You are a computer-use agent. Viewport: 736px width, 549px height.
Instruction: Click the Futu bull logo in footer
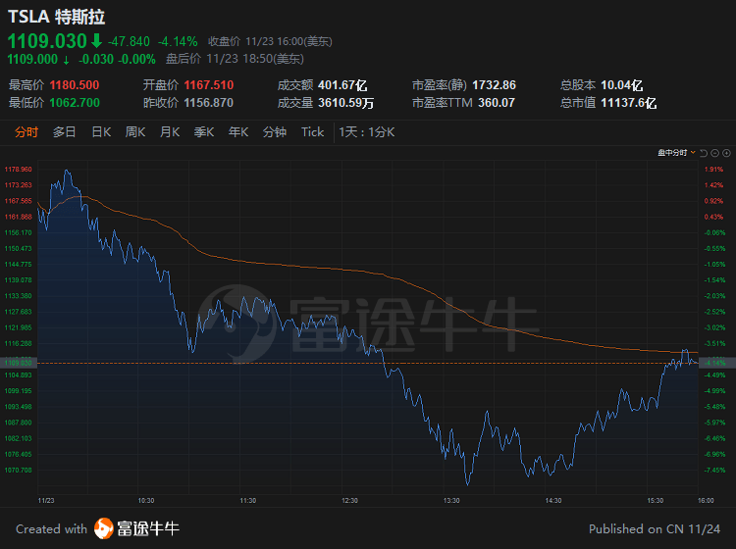(x=103, y=528)
